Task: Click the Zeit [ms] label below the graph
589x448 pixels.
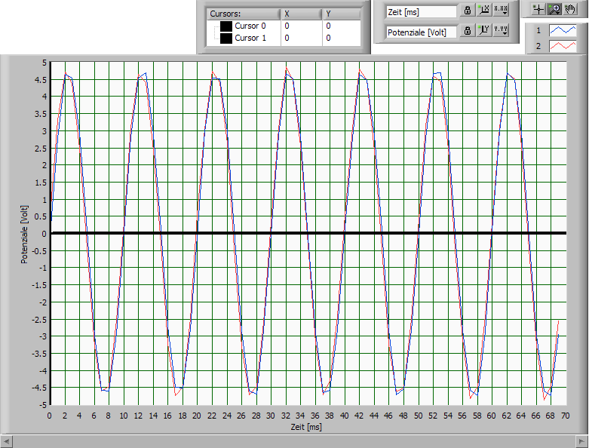Action: 306,427
